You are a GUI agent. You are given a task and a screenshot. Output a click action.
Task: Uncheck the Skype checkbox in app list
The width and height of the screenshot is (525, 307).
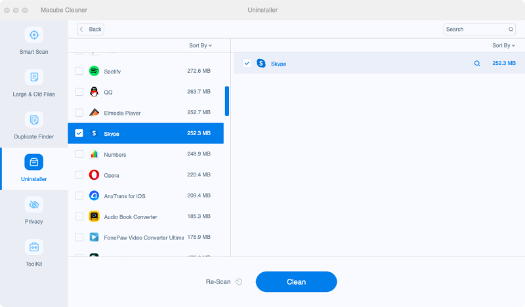click(79, 133)
